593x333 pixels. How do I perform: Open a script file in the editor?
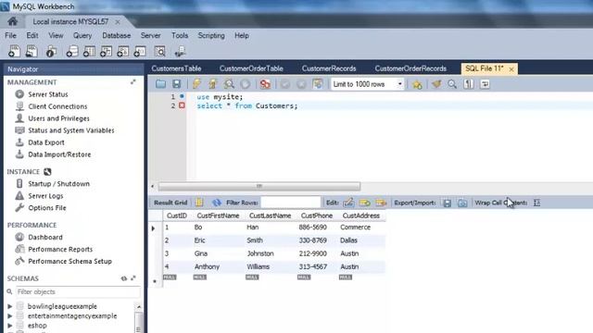point(160,84)
